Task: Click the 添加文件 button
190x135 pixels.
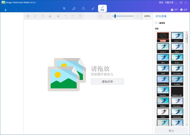Action: 107,81
